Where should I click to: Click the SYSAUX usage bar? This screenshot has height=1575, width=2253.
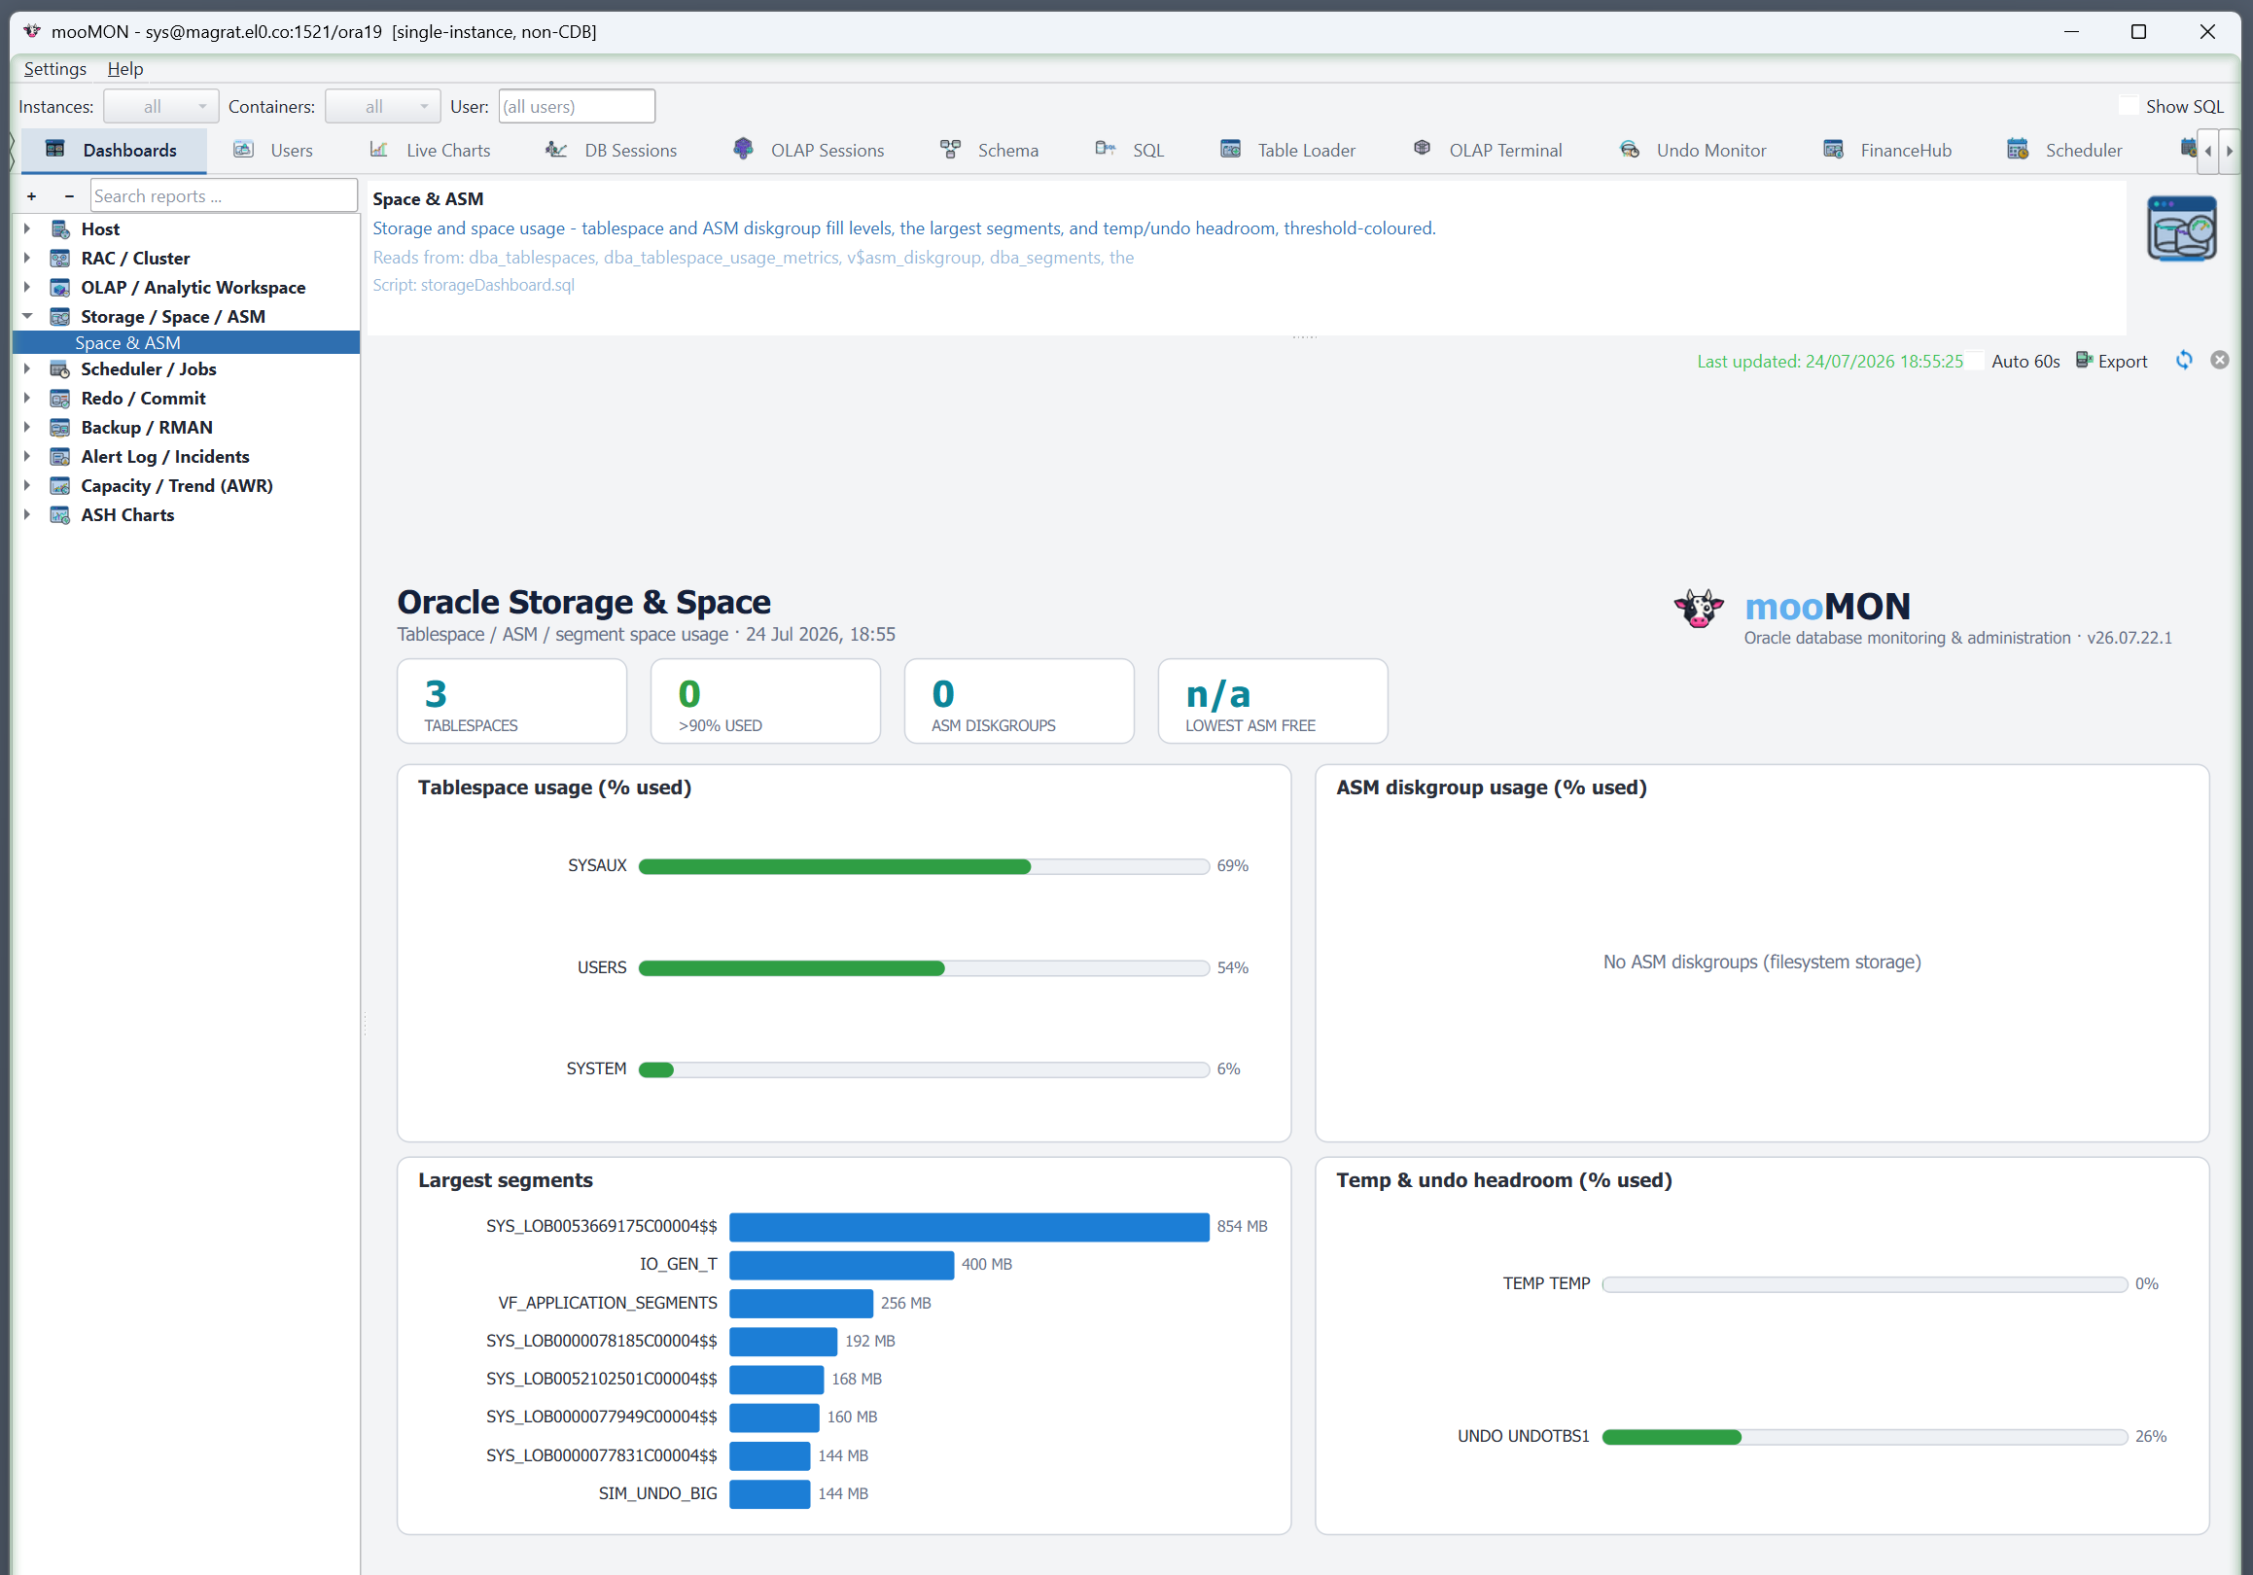click(x=924, y=866)
